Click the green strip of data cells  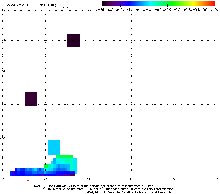64,157
